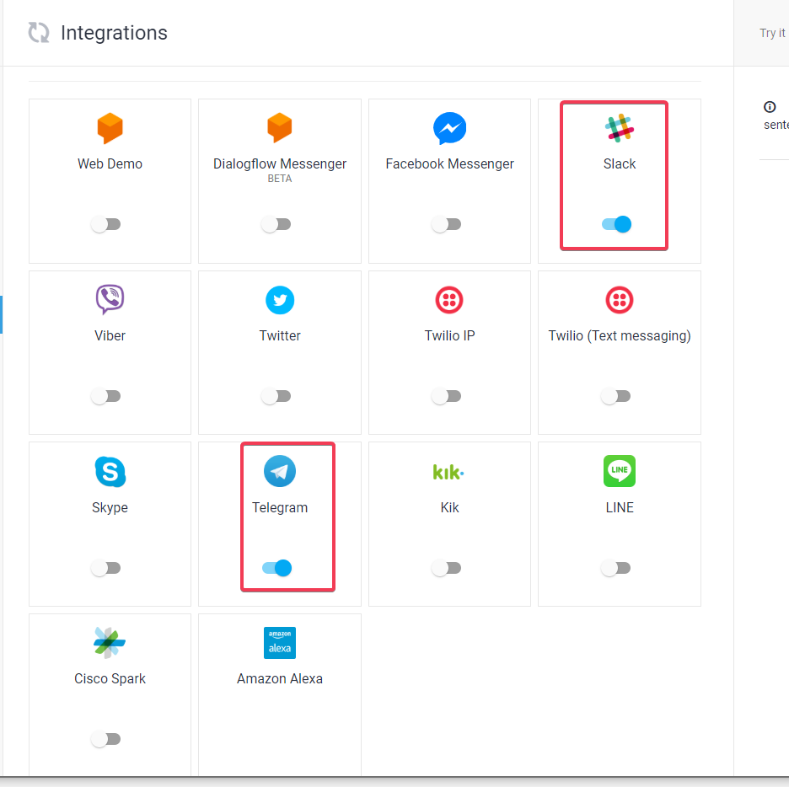The width and height of the screenshot is (789, 787).
Task: Switch on the Skype toggle
Action: pyautogui.click(x=105, y=568)
